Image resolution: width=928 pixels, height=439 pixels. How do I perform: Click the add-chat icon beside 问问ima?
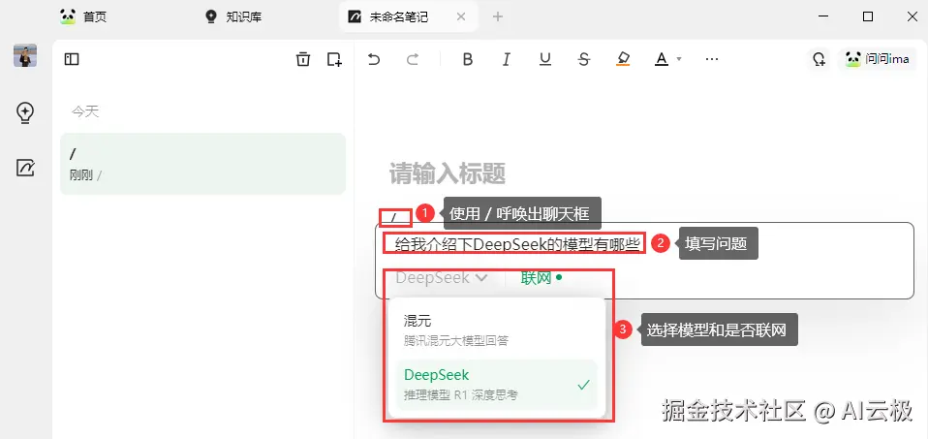click(x=820, y=59)
